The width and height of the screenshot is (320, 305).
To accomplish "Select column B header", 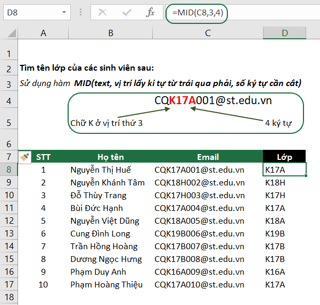I will [111, 33].
